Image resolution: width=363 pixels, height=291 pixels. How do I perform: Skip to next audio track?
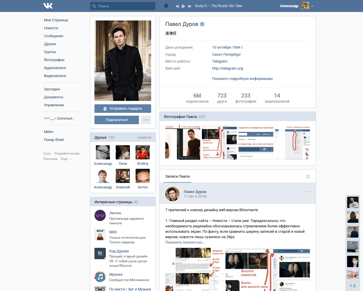coord(190,6)
